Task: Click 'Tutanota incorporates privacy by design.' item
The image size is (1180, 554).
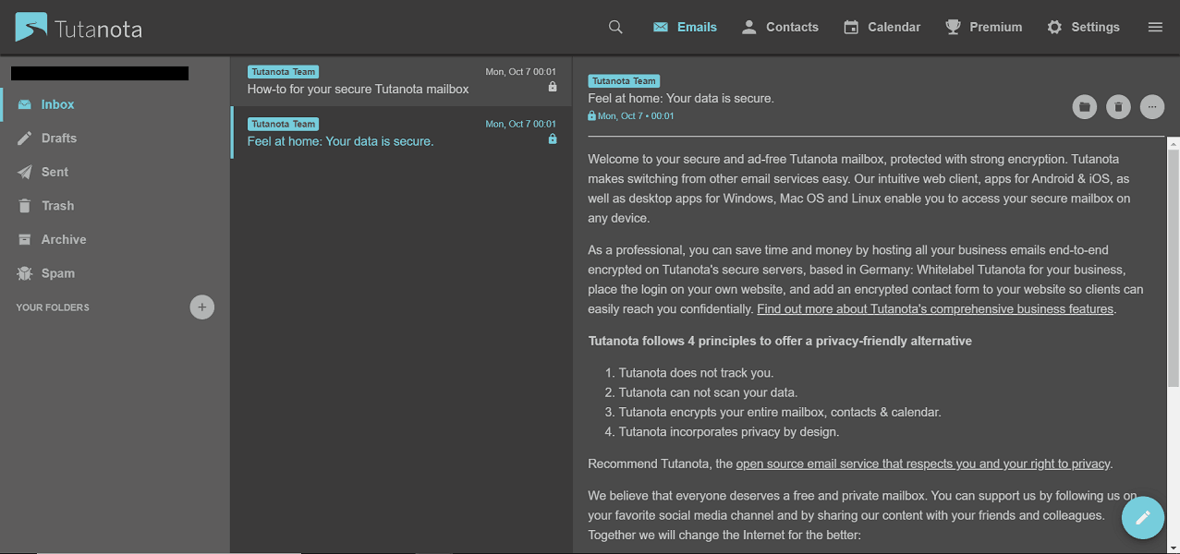Action: click(729, 431)
